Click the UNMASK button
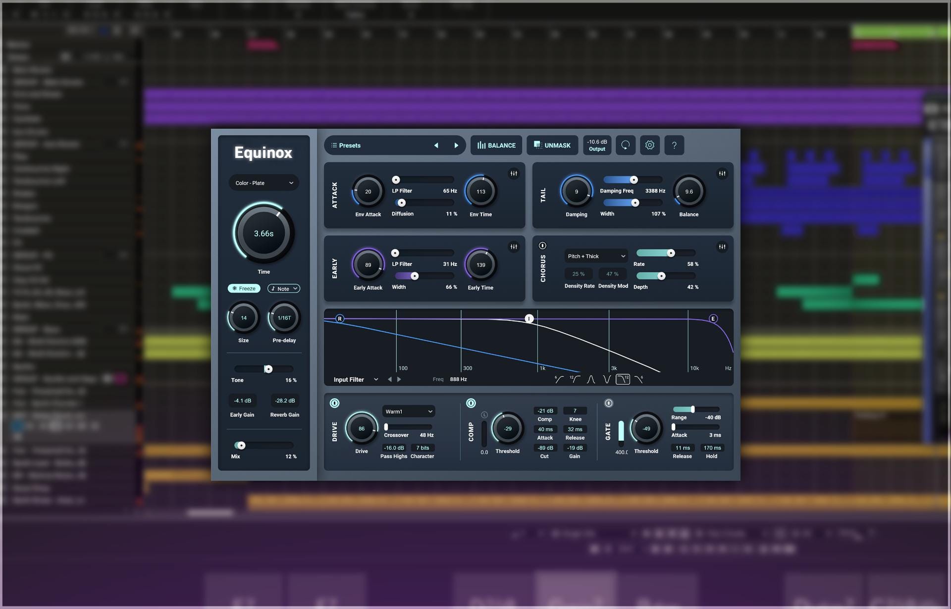Image resolution: width=951 pixels, height=609 pixels. [552, 145]
